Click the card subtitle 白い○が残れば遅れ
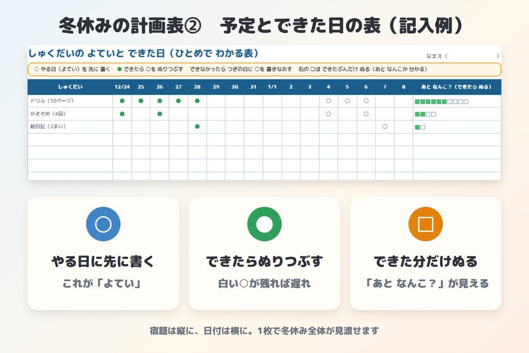The image size is (529, 353). (x=264, y=283)
